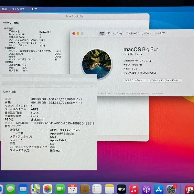Open the ヘルプ menu

tap(33, 9)
